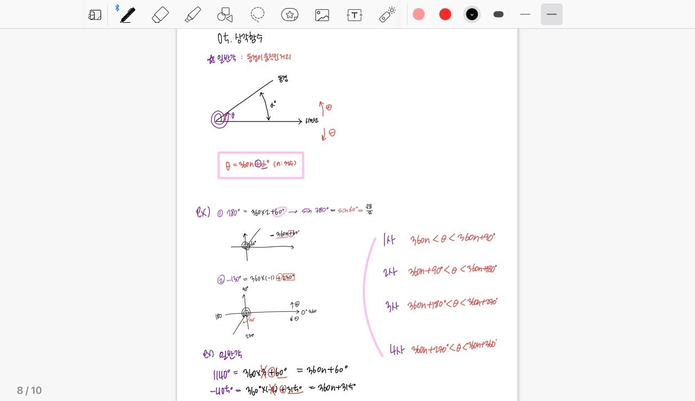Choose the pink pen color

pyautogui.click(x=419, y=15)
